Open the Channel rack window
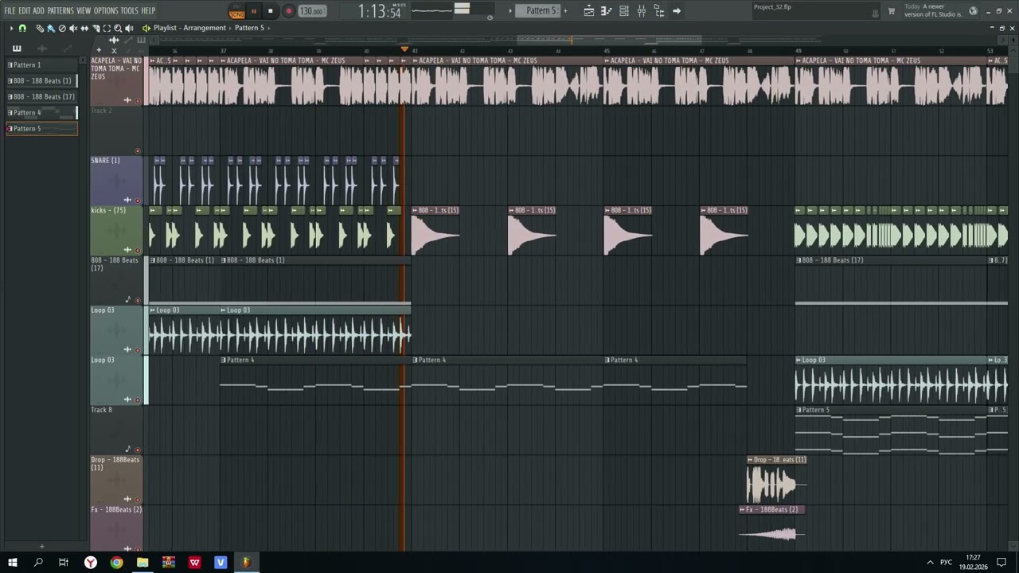 [x=624, y=11]
